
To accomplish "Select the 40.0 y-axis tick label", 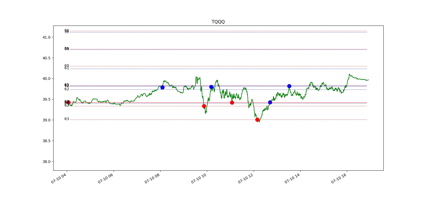I will coord(46,79).
